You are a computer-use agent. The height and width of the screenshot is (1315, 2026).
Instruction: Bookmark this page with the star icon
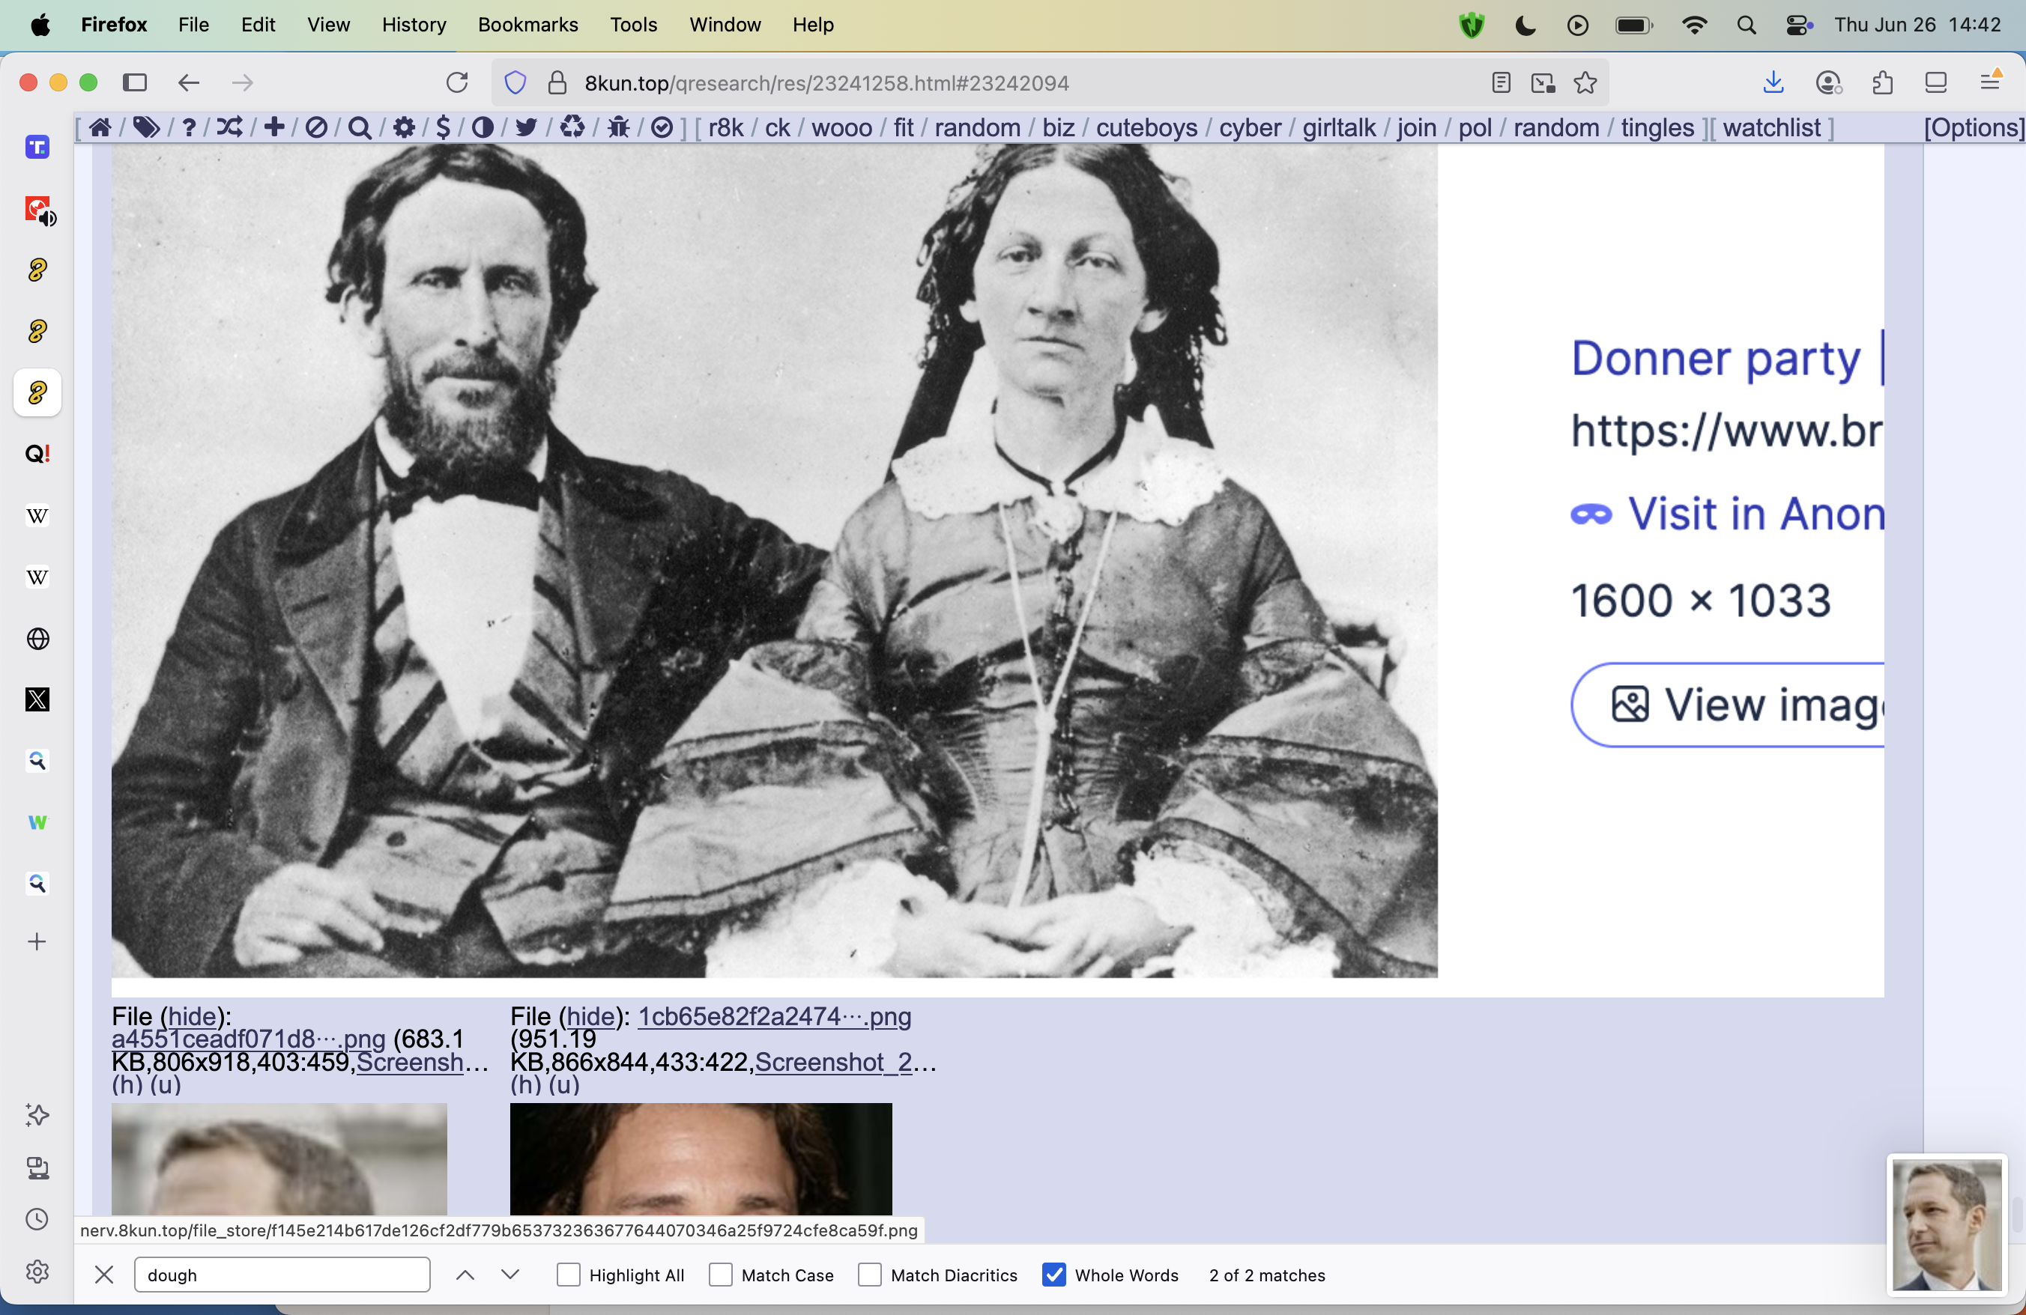(1585, 82)
